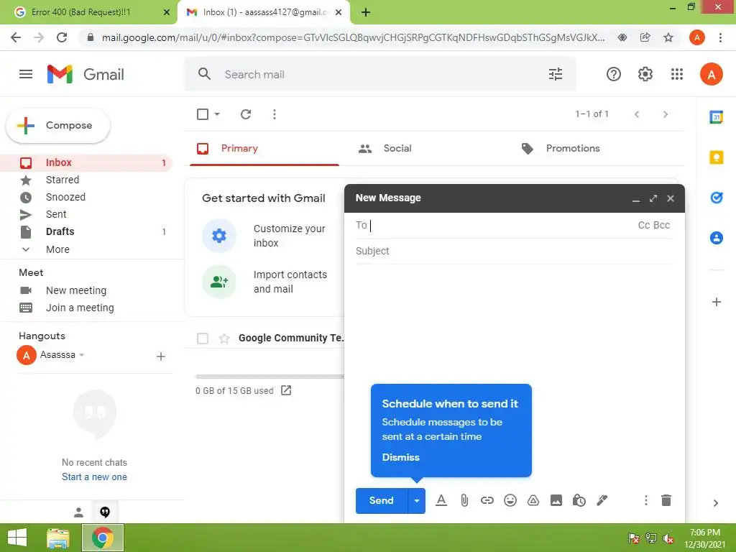736x552 pixels.
Task: Get add-ons plus in side panel
Action: pyautogui.click(x=717, y=302)
